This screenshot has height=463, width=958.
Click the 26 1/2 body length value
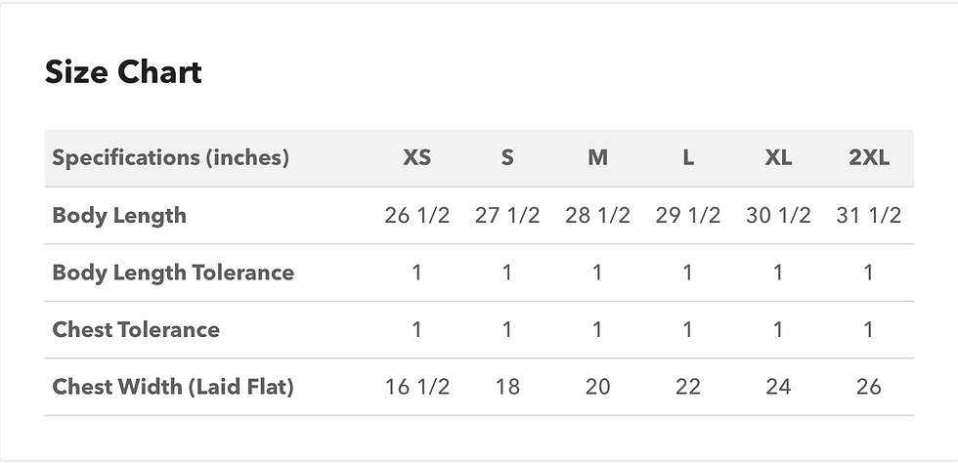click(x=416, y=215)
